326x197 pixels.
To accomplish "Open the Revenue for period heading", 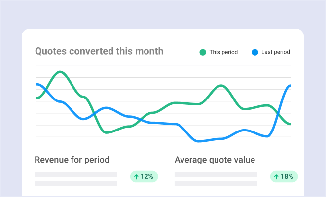I will point(72,160).
